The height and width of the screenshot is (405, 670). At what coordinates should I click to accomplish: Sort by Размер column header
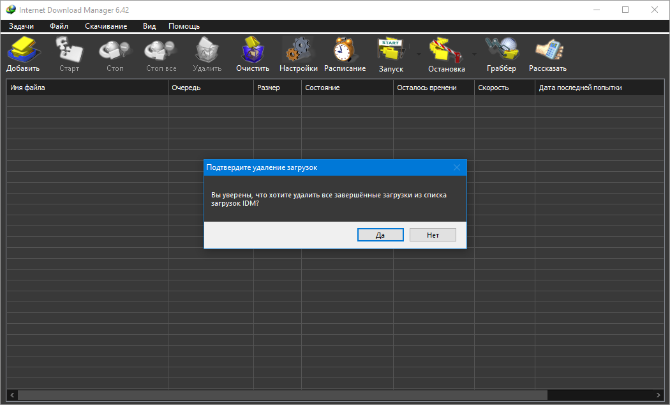pos(277,88)
